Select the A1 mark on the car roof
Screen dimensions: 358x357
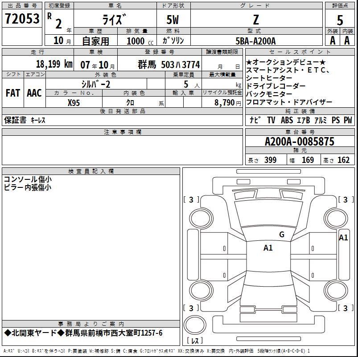268,247
